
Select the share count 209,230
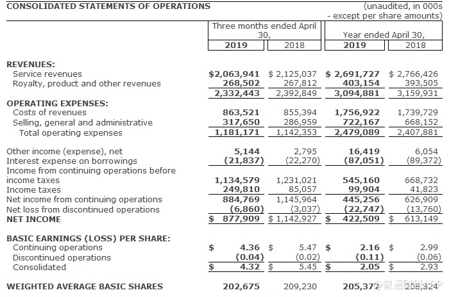click(x=300, y=287)
